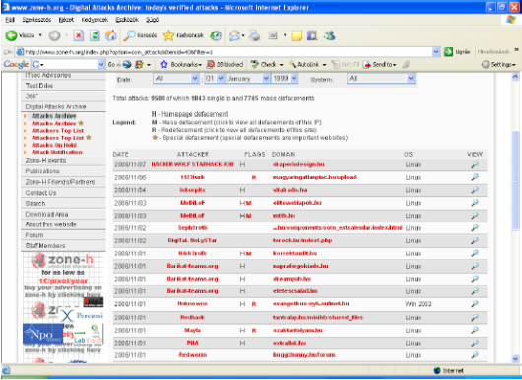Click the 28 blocked popup blocker button
522x380 pixels.
tap(225, 64)
